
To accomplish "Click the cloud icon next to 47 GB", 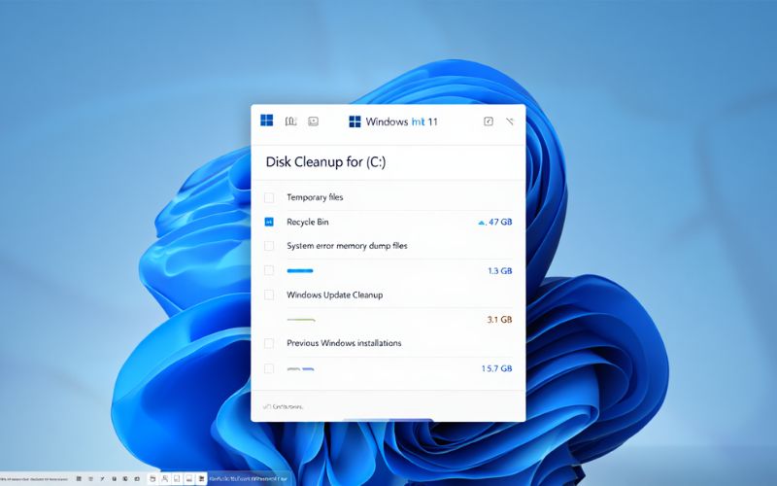I will pos(481,223).
